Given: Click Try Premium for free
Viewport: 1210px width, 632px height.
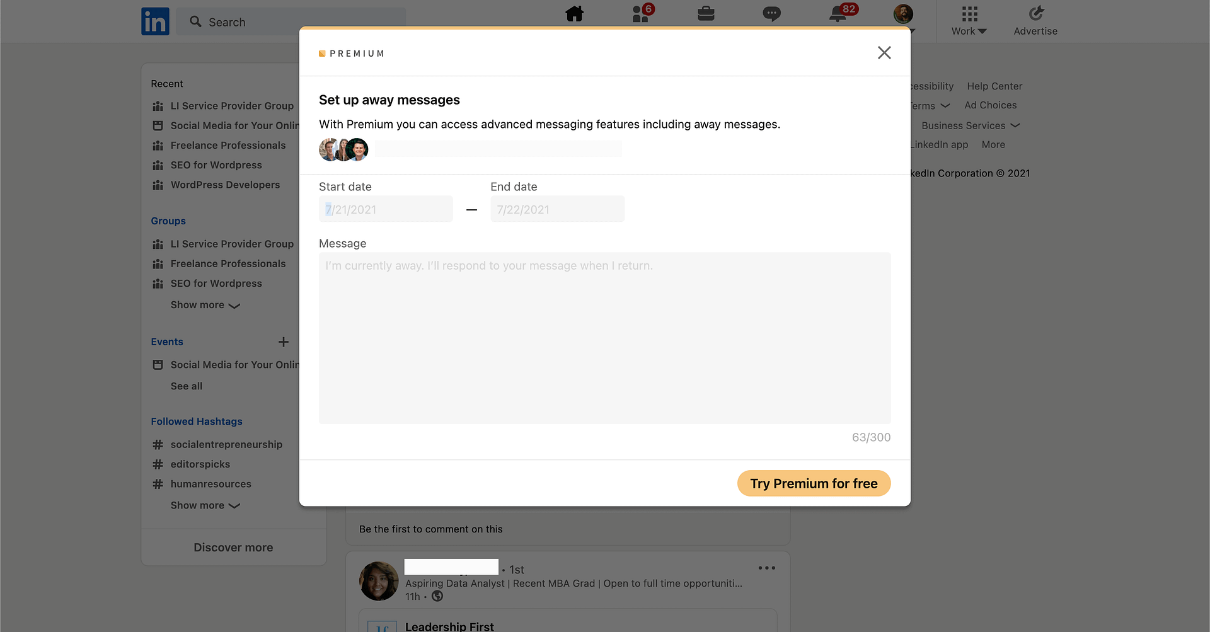Looking at the screenshot, I should coord(814,483).
